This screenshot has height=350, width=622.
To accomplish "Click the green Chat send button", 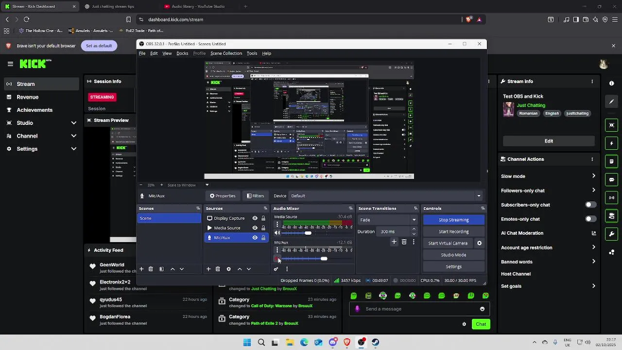I will [x=481, y=324].
